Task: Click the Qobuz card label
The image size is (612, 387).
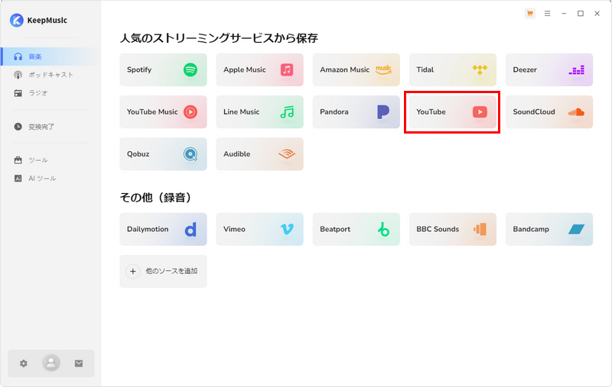Action: 138,153
